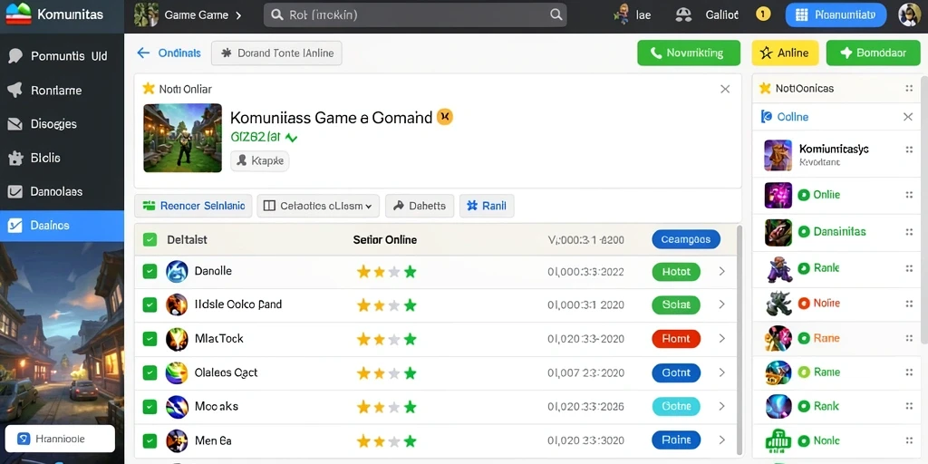Click the MlatTock avatar icon
The image size is (928, 464).
(x=177, y=339)
